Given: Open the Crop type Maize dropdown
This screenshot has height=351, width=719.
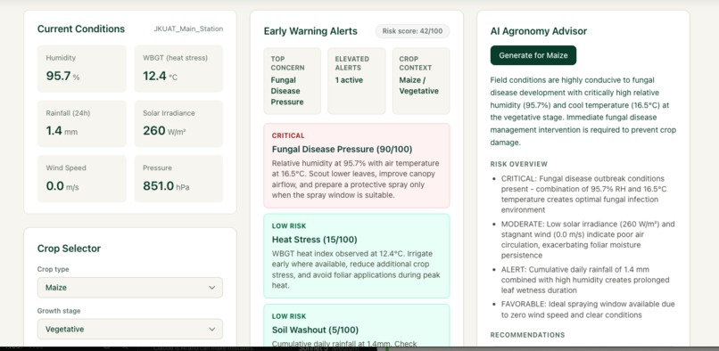Looking at the screenshot, I should click(x=130, y=288).
